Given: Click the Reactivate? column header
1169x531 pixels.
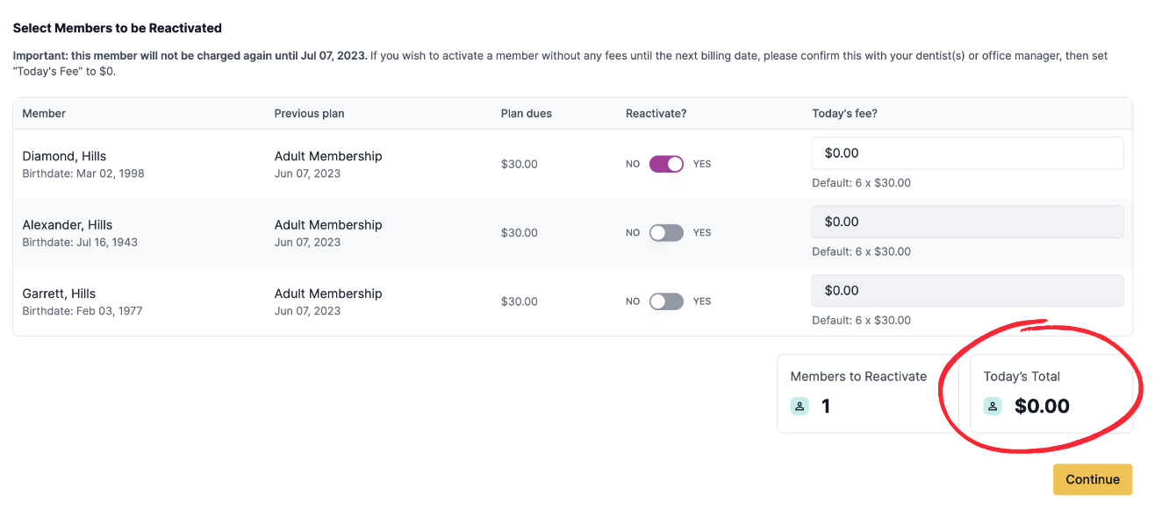Looking at the screenshot, I should [656, 114].
